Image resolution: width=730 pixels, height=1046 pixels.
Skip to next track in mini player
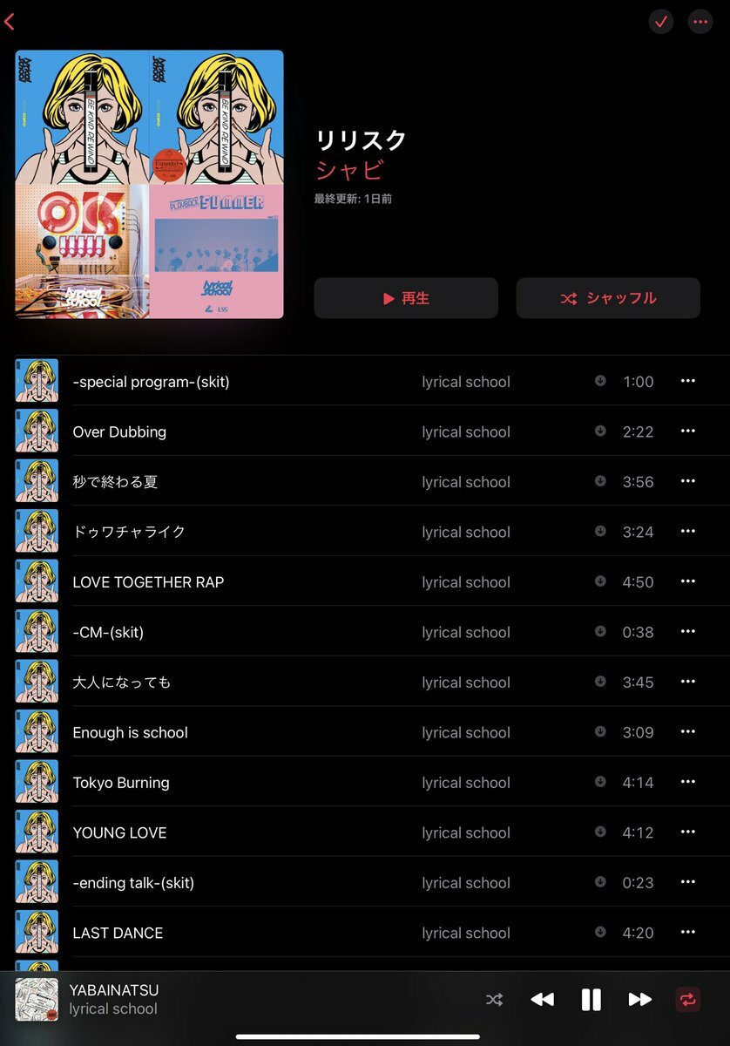click(x=640, y=1000)
